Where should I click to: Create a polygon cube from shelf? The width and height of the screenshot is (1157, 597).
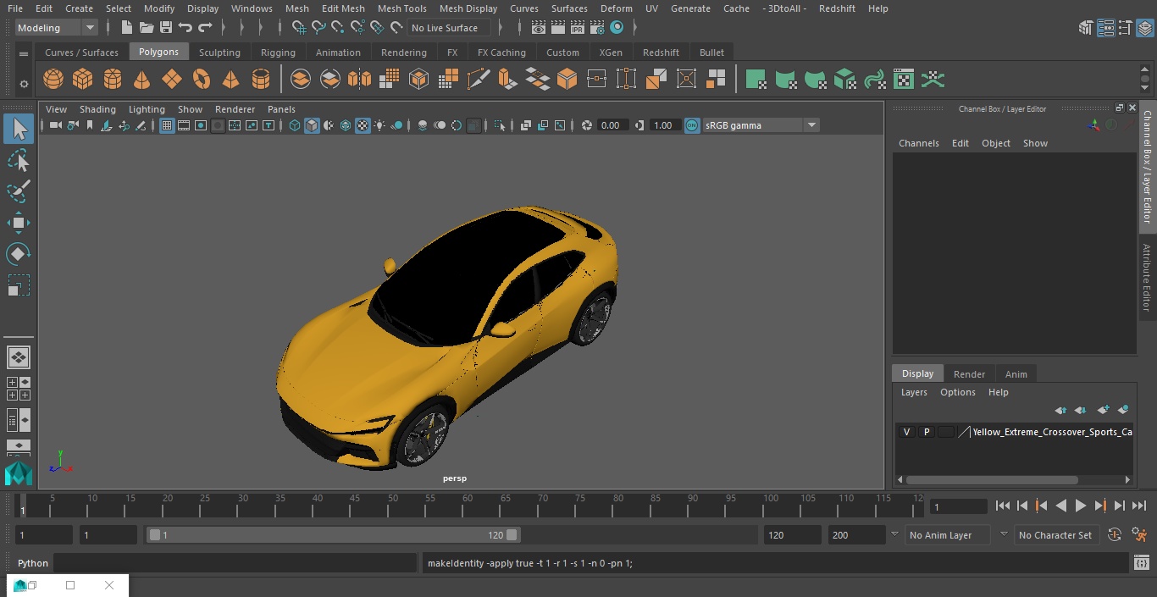[83, 80]
